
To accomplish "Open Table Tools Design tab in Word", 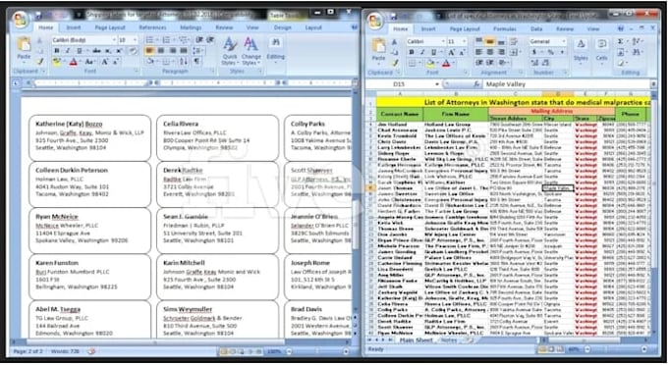I will 283,27.
